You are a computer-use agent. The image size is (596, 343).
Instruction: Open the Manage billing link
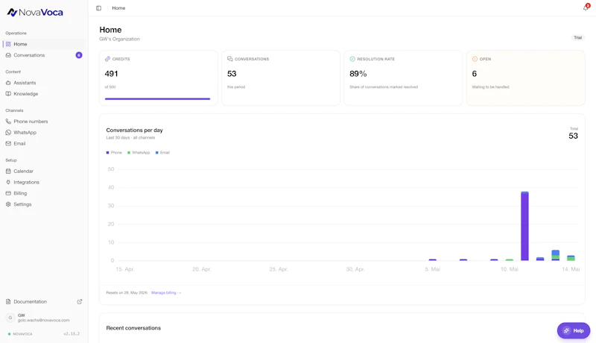(x=166, y=293)
